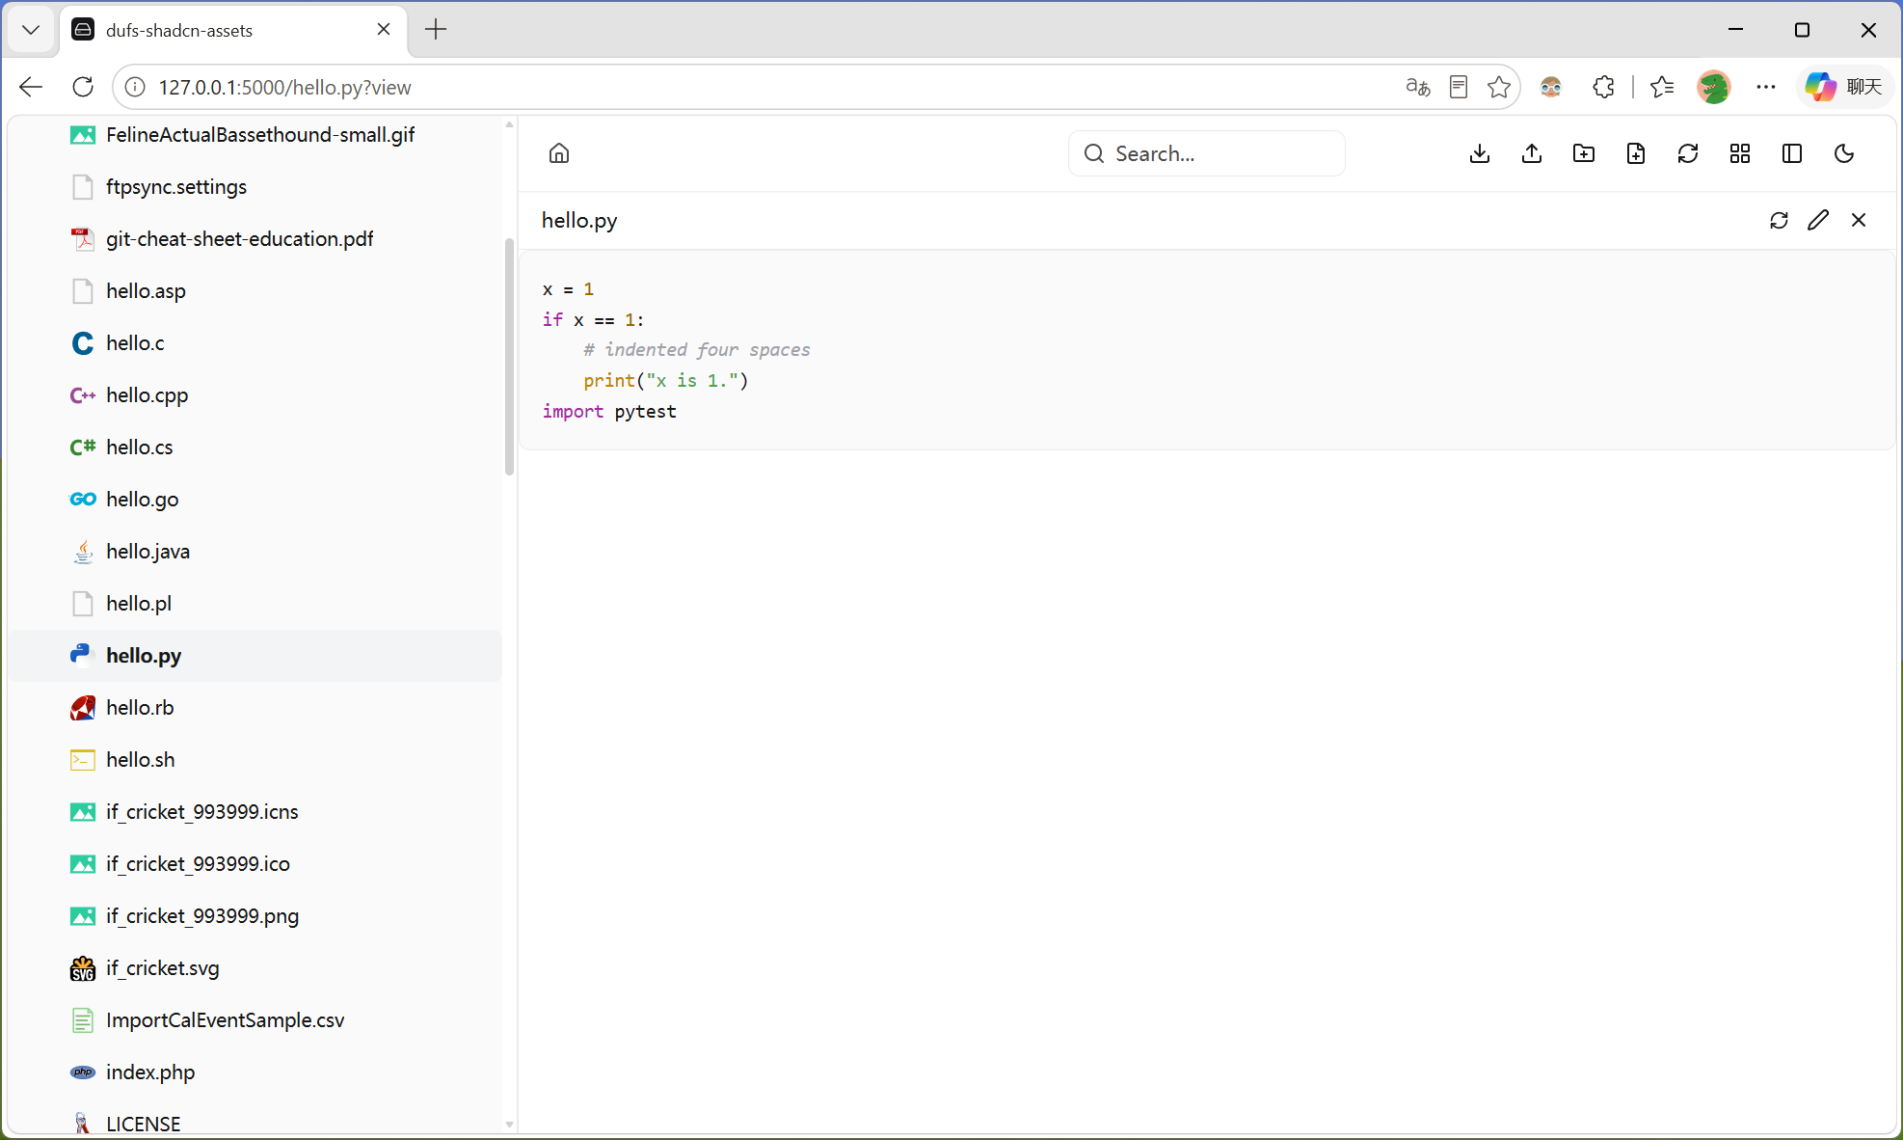Create new file icon
Screen dimensions: 1903x1140
pyautogui.click(x=1636, y=153)
